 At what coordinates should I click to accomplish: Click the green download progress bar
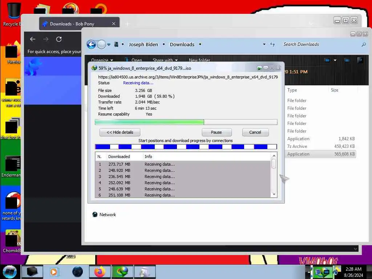186,122
